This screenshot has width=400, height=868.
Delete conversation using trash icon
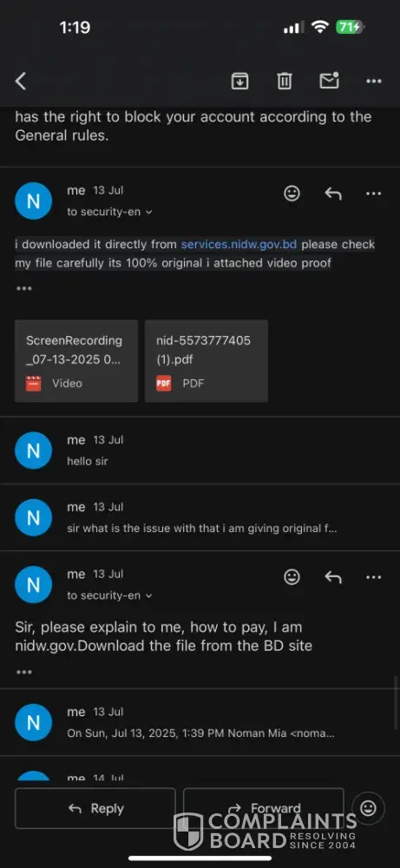(x=285, y=82)
